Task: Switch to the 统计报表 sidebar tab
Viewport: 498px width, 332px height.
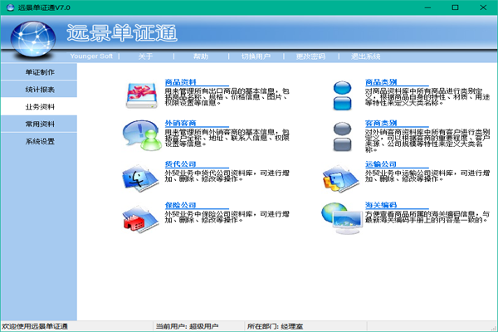Action: [39, 90]
